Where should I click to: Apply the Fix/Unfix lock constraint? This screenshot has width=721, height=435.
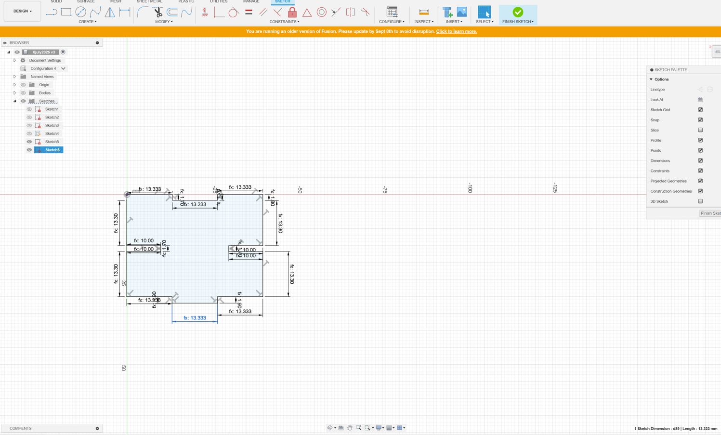click(292, 12)
